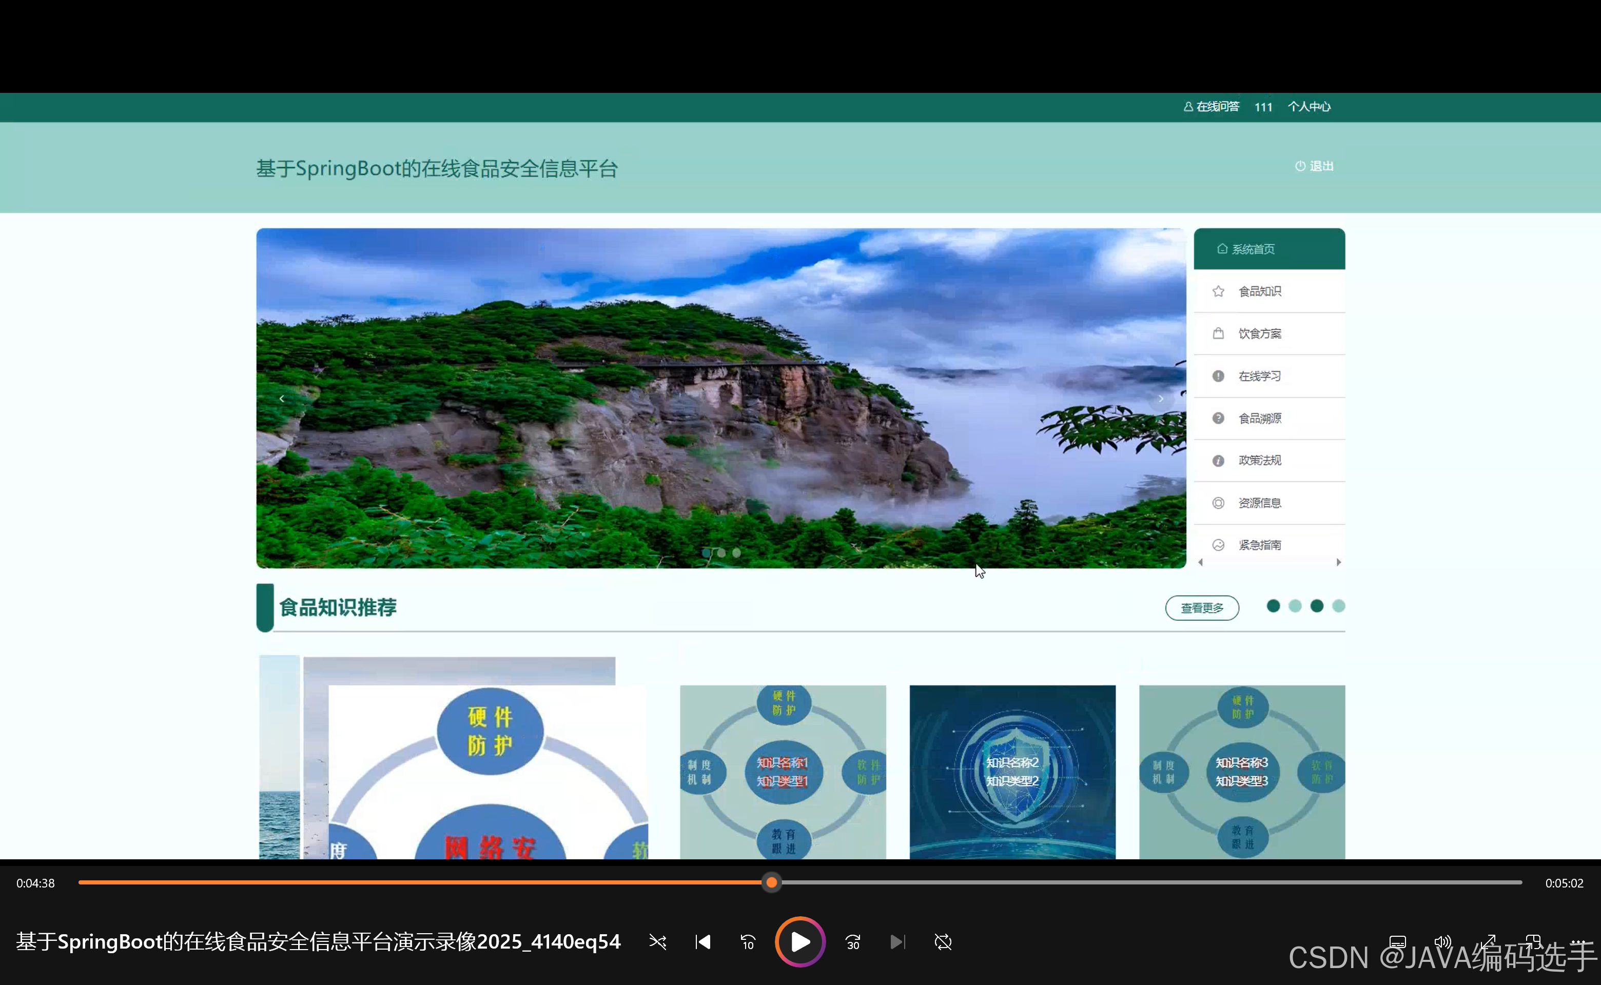Screen dimensions: 1601x985
Task: Toggle subtitles icon in player
Action: click(1397, 942)
